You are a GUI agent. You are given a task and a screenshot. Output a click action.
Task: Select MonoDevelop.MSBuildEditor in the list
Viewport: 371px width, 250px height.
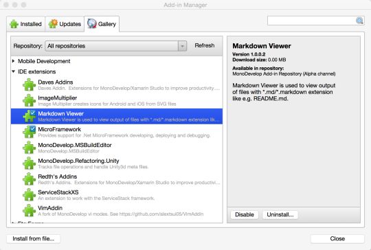(117, 148)
